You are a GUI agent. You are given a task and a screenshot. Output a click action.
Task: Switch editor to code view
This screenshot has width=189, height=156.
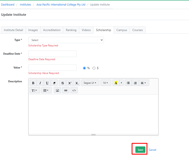click(x=74, y=90)
